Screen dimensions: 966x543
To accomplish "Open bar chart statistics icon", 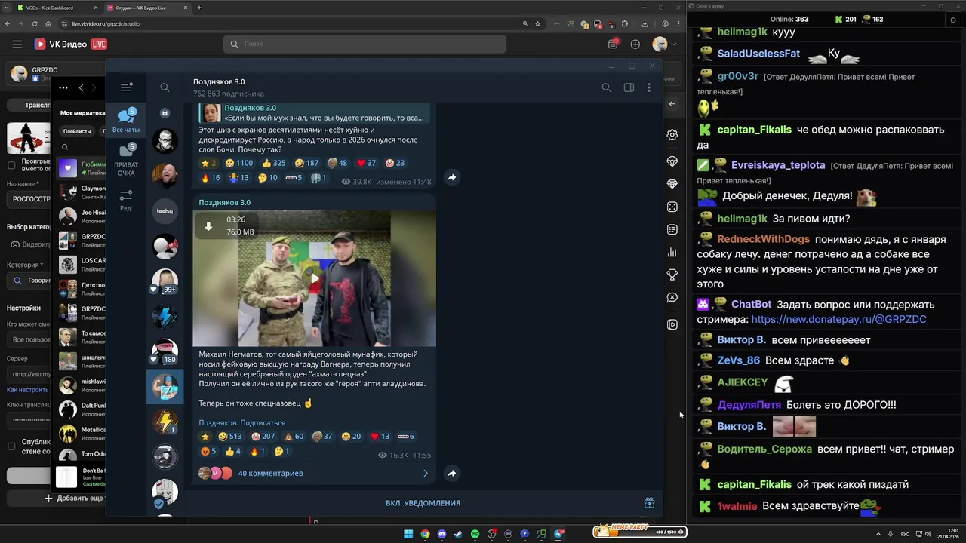I will coord(672,252).
